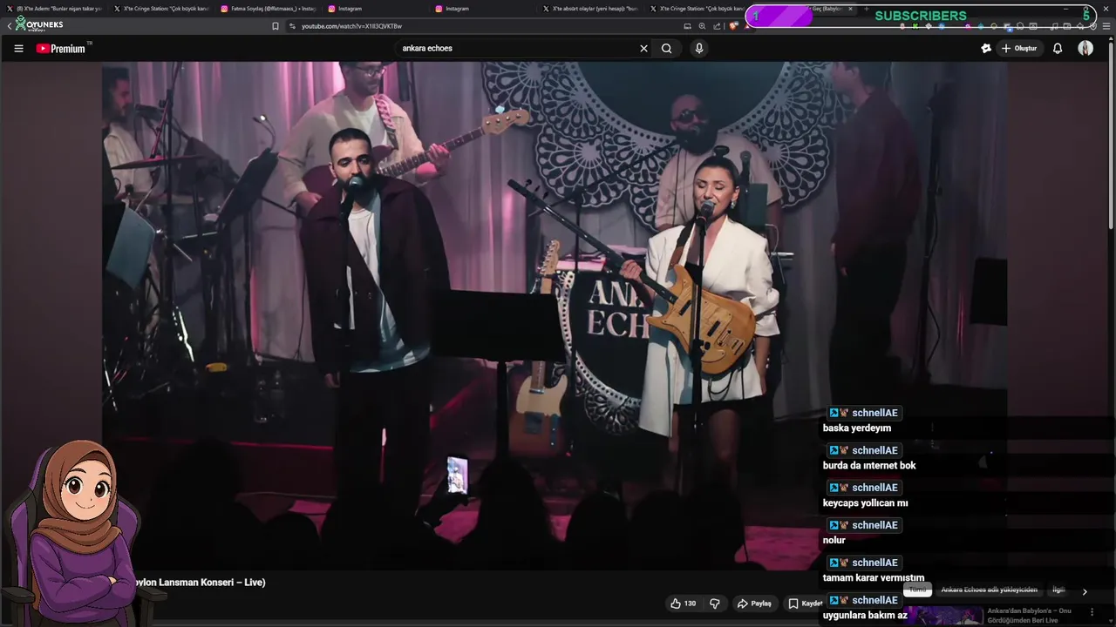
Task: Start voice search with microphone icon
Action: [698, 49]
